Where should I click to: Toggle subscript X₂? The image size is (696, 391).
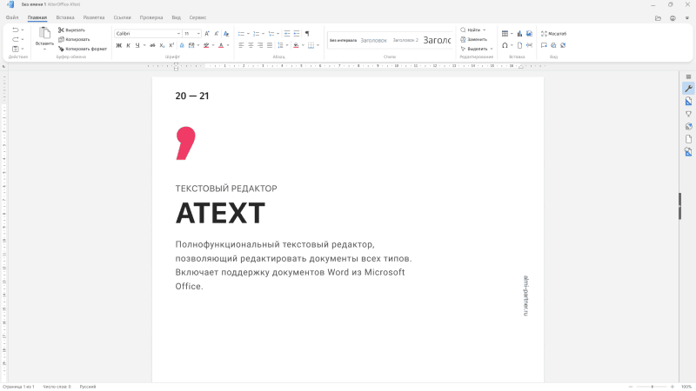point(162,45)
